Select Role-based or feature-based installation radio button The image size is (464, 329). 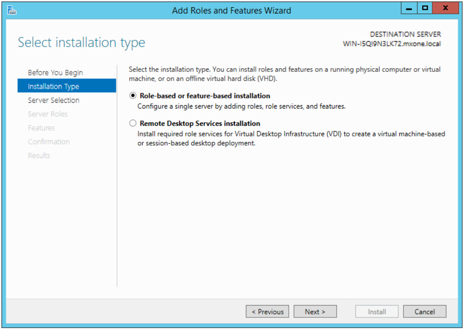point(133,96)
